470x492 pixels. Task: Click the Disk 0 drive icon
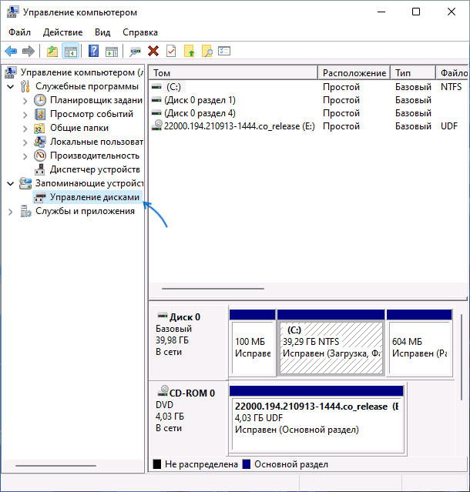[x=163, y=315]
